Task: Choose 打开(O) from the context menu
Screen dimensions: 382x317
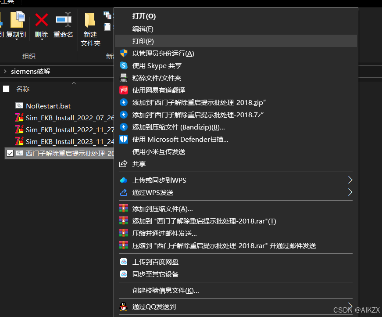Action: pos(236,16)
